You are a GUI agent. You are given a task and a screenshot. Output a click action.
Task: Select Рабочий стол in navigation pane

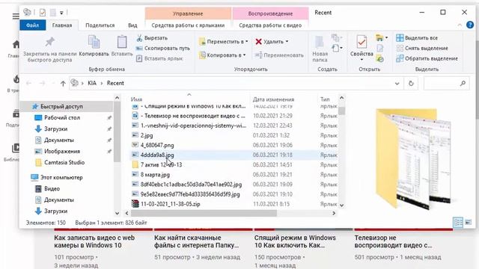62,118
